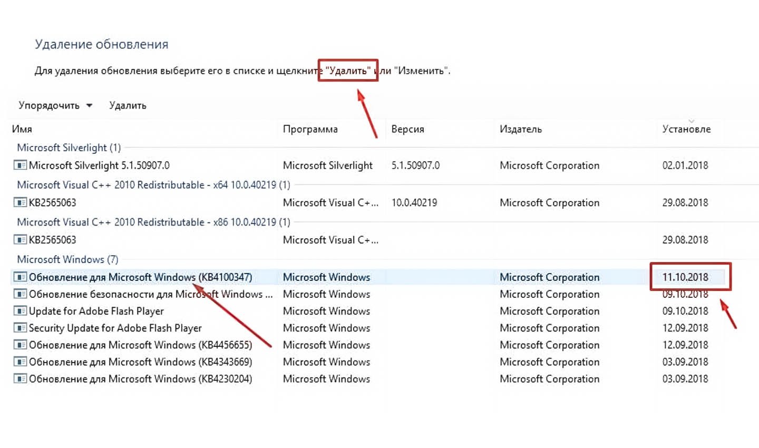Viewport: 759px width, 448px height.
Task: Select the KB2565063 entry under x64 group
Action: click(52, 202)
